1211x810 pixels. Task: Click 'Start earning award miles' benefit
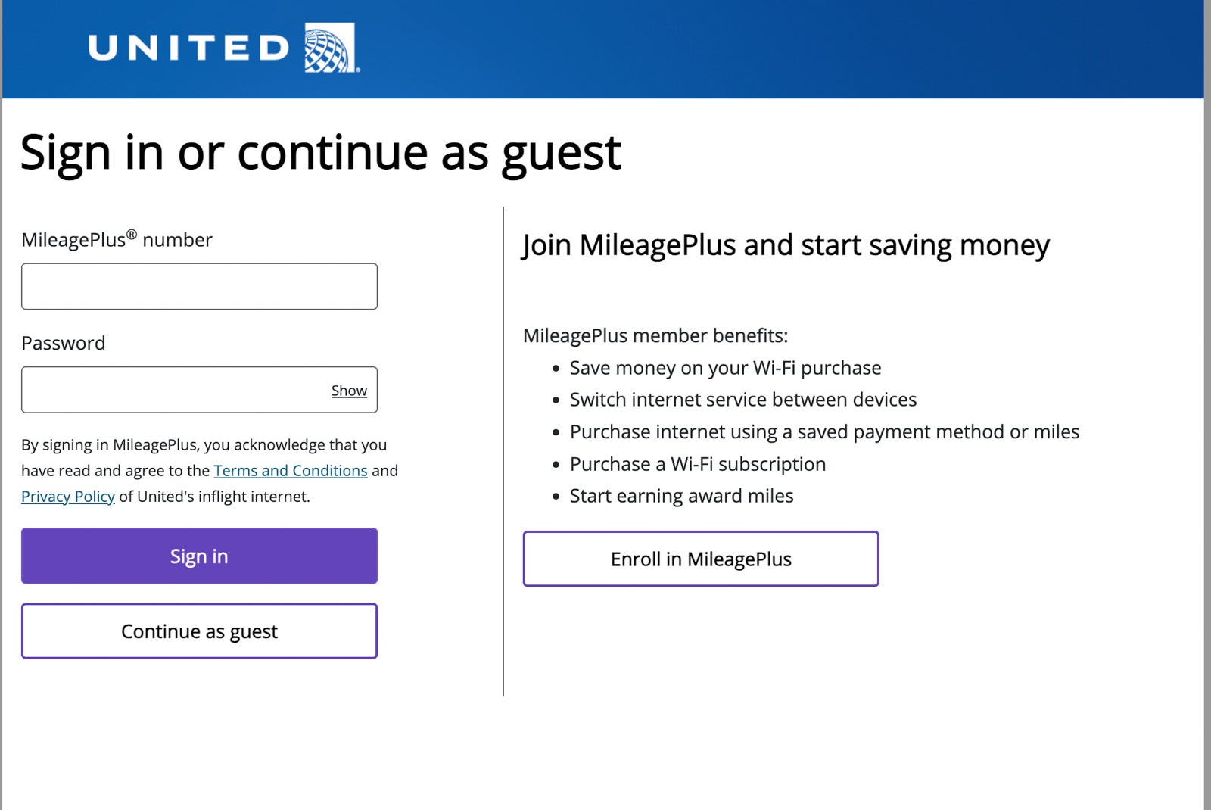point(681,496)
